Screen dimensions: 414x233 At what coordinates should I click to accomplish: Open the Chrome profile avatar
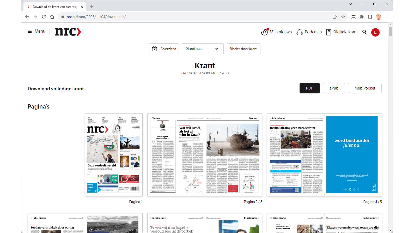click(379, 17)
